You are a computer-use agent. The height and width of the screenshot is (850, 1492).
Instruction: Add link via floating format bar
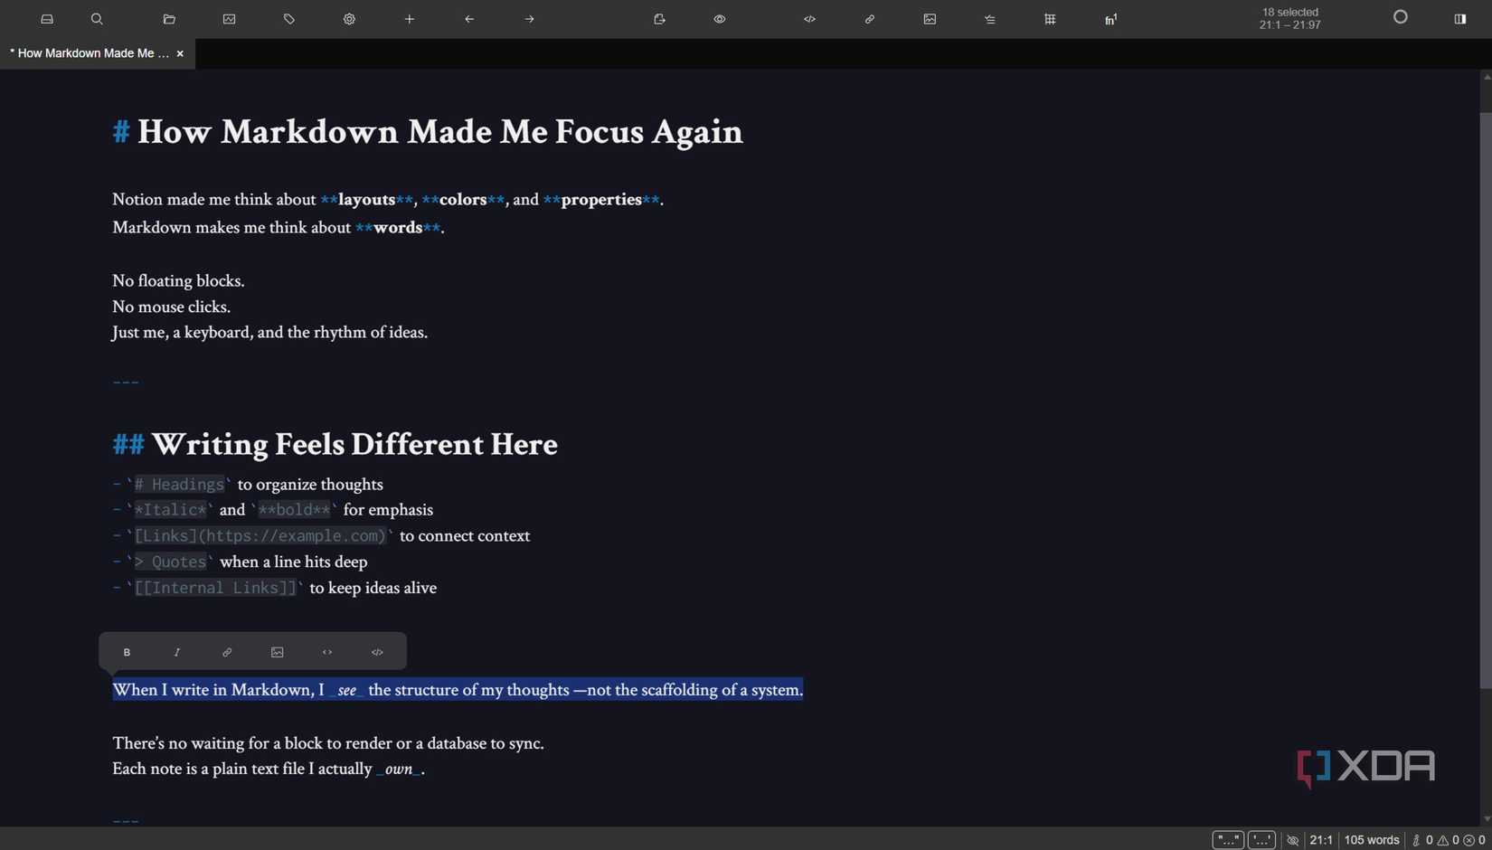pyautogui.click(x=227, y=652)
